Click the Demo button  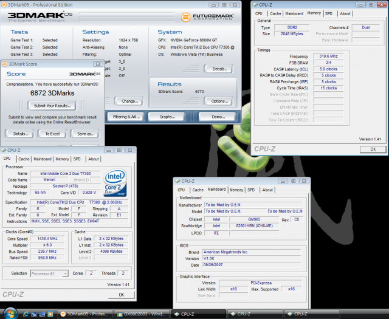pyautogui.click(x=218, y=117)
